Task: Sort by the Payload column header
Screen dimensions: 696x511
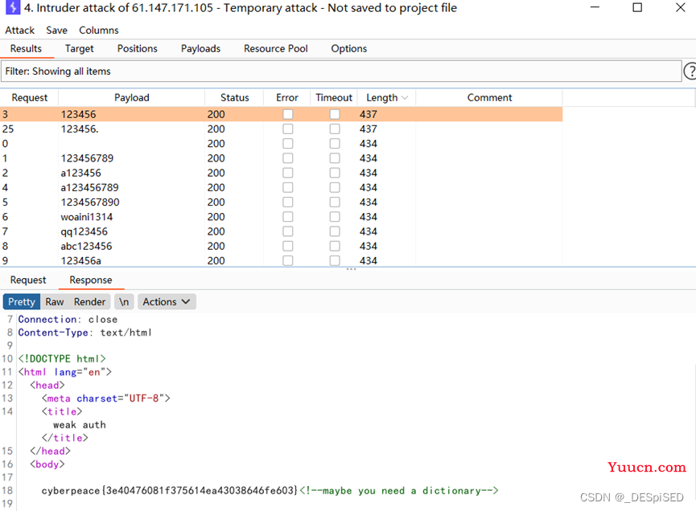Action: coord(132,97)
